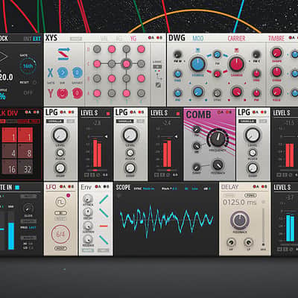Click the grey SYNC knob in DWG

coord(217,93)
